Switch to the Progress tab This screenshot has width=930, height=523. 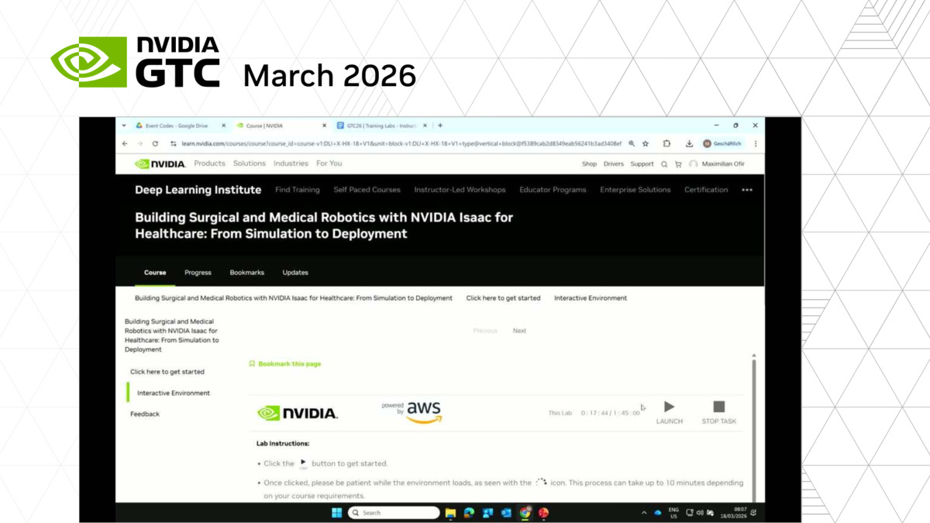click(198, 273)
